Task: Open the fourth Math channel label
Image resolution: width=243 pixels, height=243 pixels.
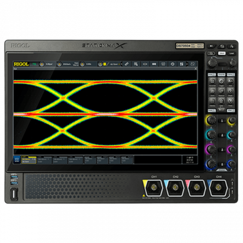Action: tap(127, 160)
